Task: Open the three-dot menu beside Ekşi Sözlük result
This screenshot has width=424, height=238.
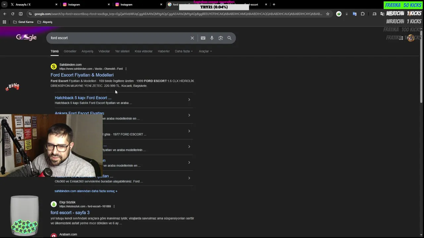Action: tap(114, 206)
